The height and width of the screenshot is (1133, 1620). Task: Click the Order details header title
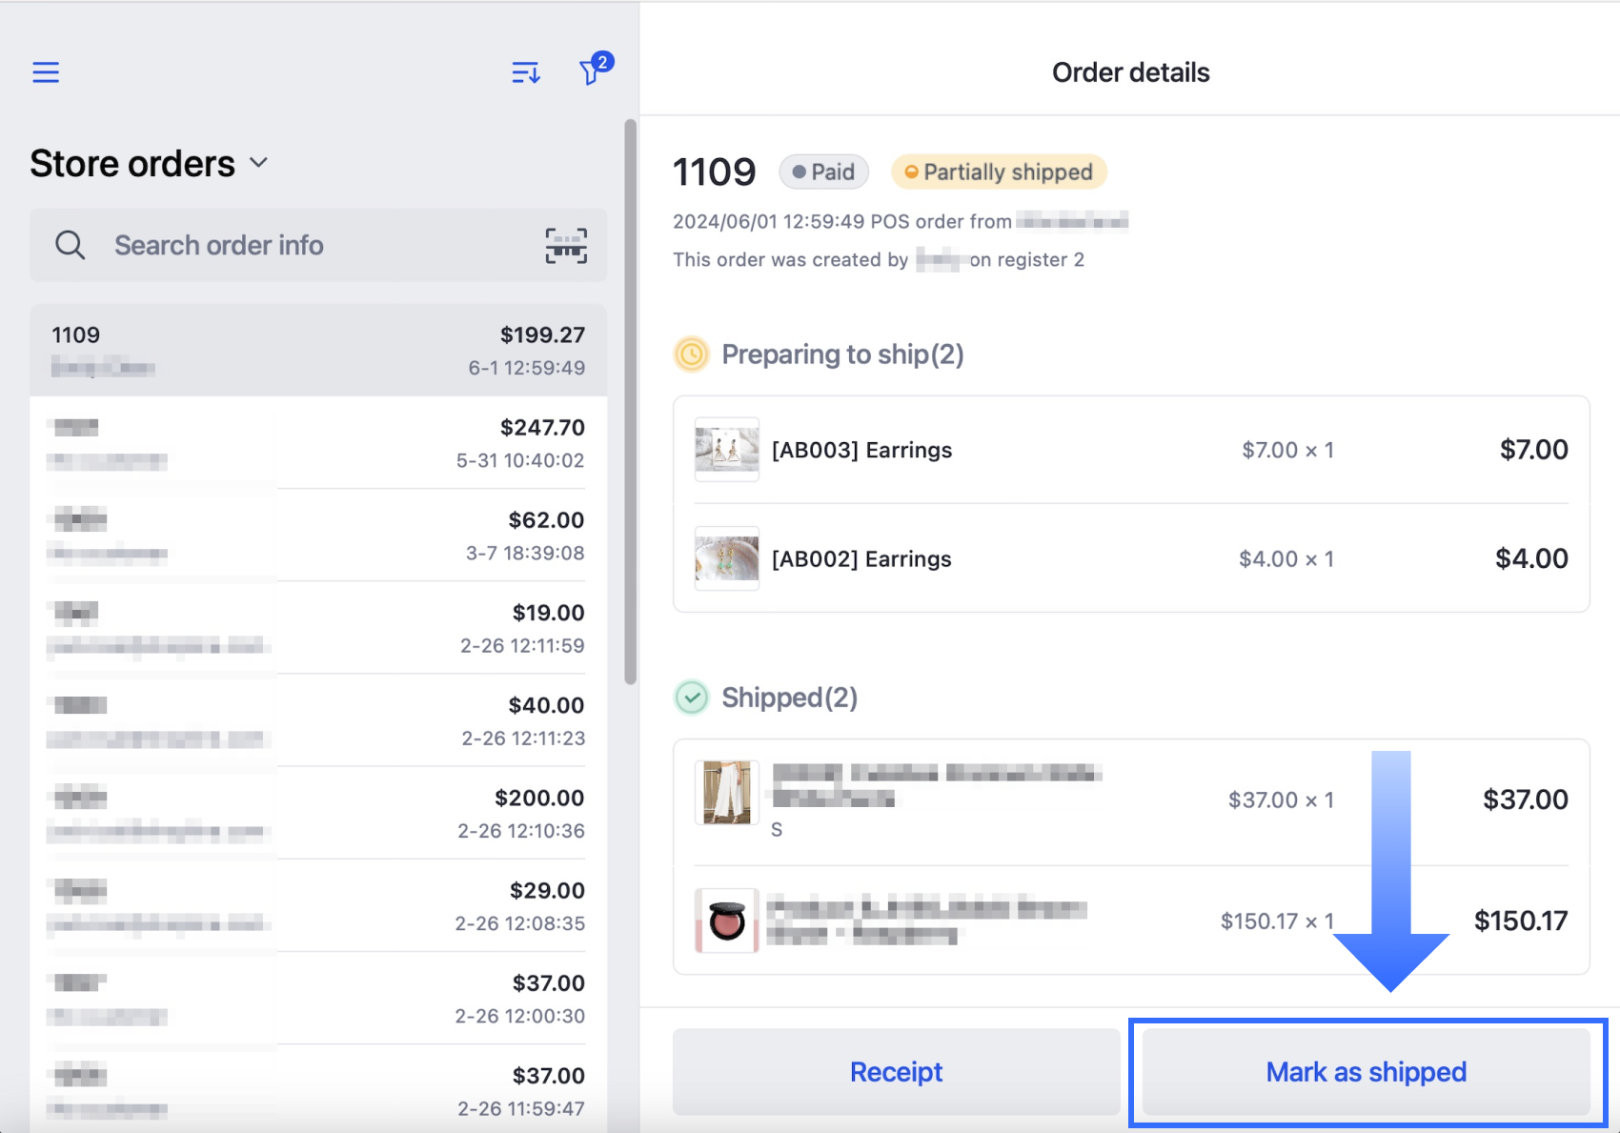(1131, 72)
